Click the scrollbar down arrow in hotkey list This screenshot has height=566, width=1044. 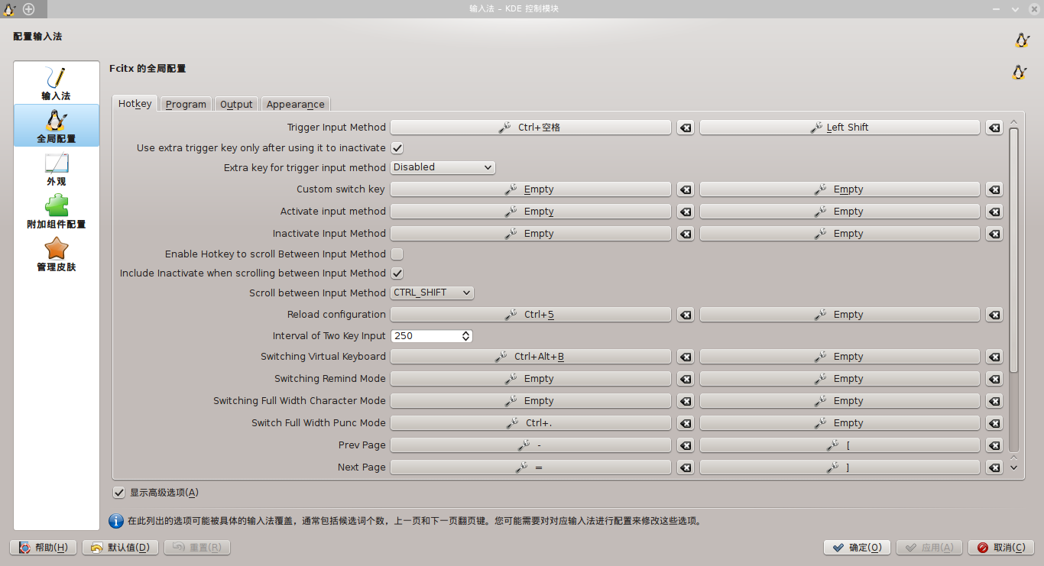(1013, 467)
